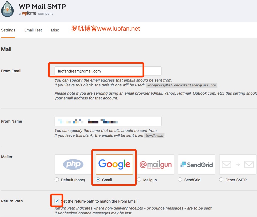Viewport: 257px width, 217px height.
Task: Choose the Mailgun radio button
Action: (x=139, y=180)
